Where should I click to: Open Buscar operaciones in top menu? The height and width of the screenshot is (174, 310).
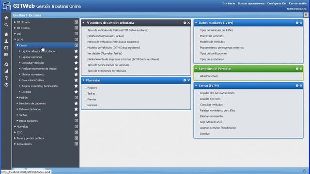click(251, 3)
